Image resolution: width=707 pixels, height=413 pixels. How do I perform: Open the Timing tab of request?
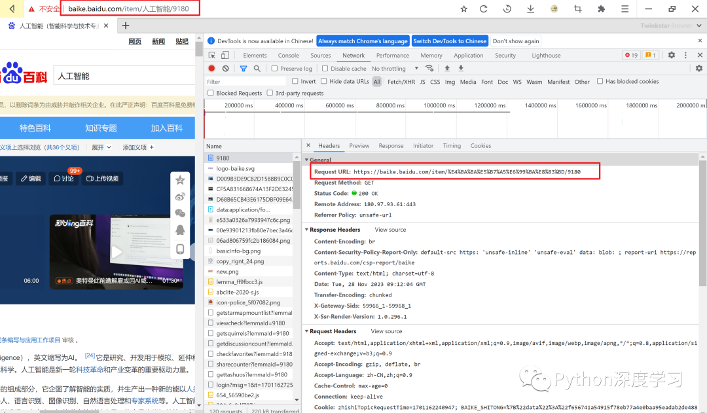[452, 146]
